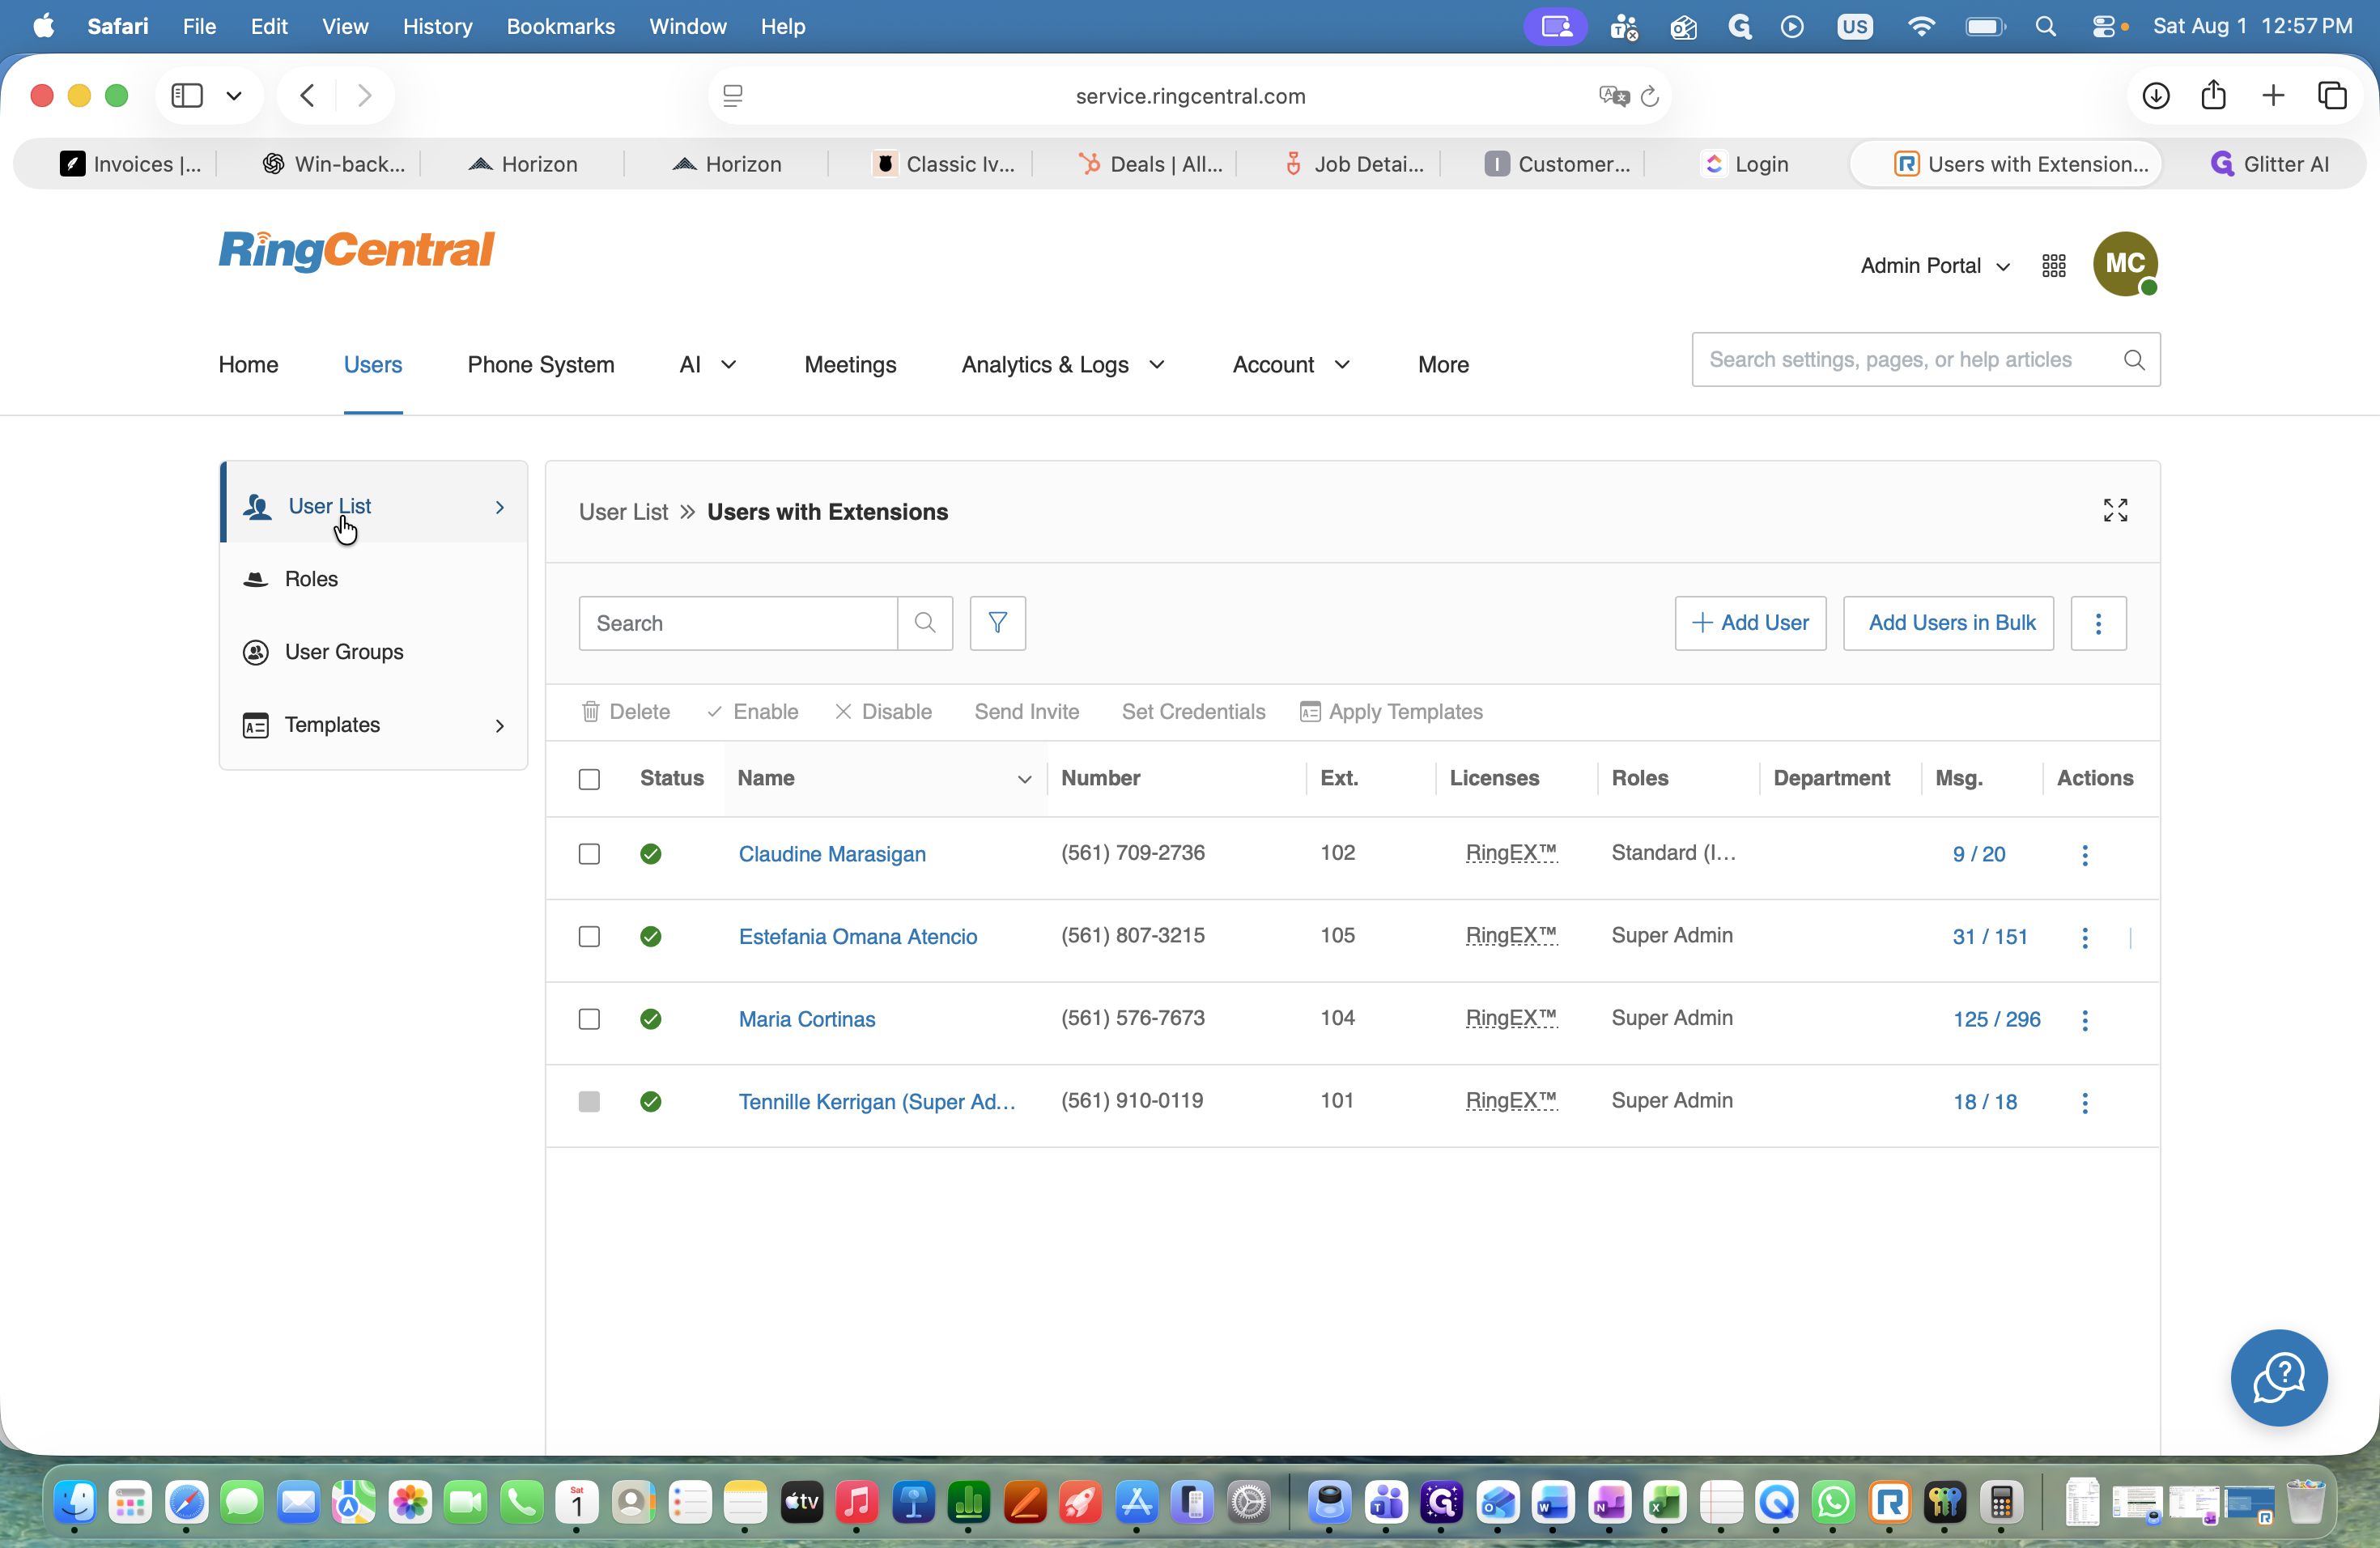Click the Safari share icon
This screenshot has height=1548, width=2380.
point(2213,95)
